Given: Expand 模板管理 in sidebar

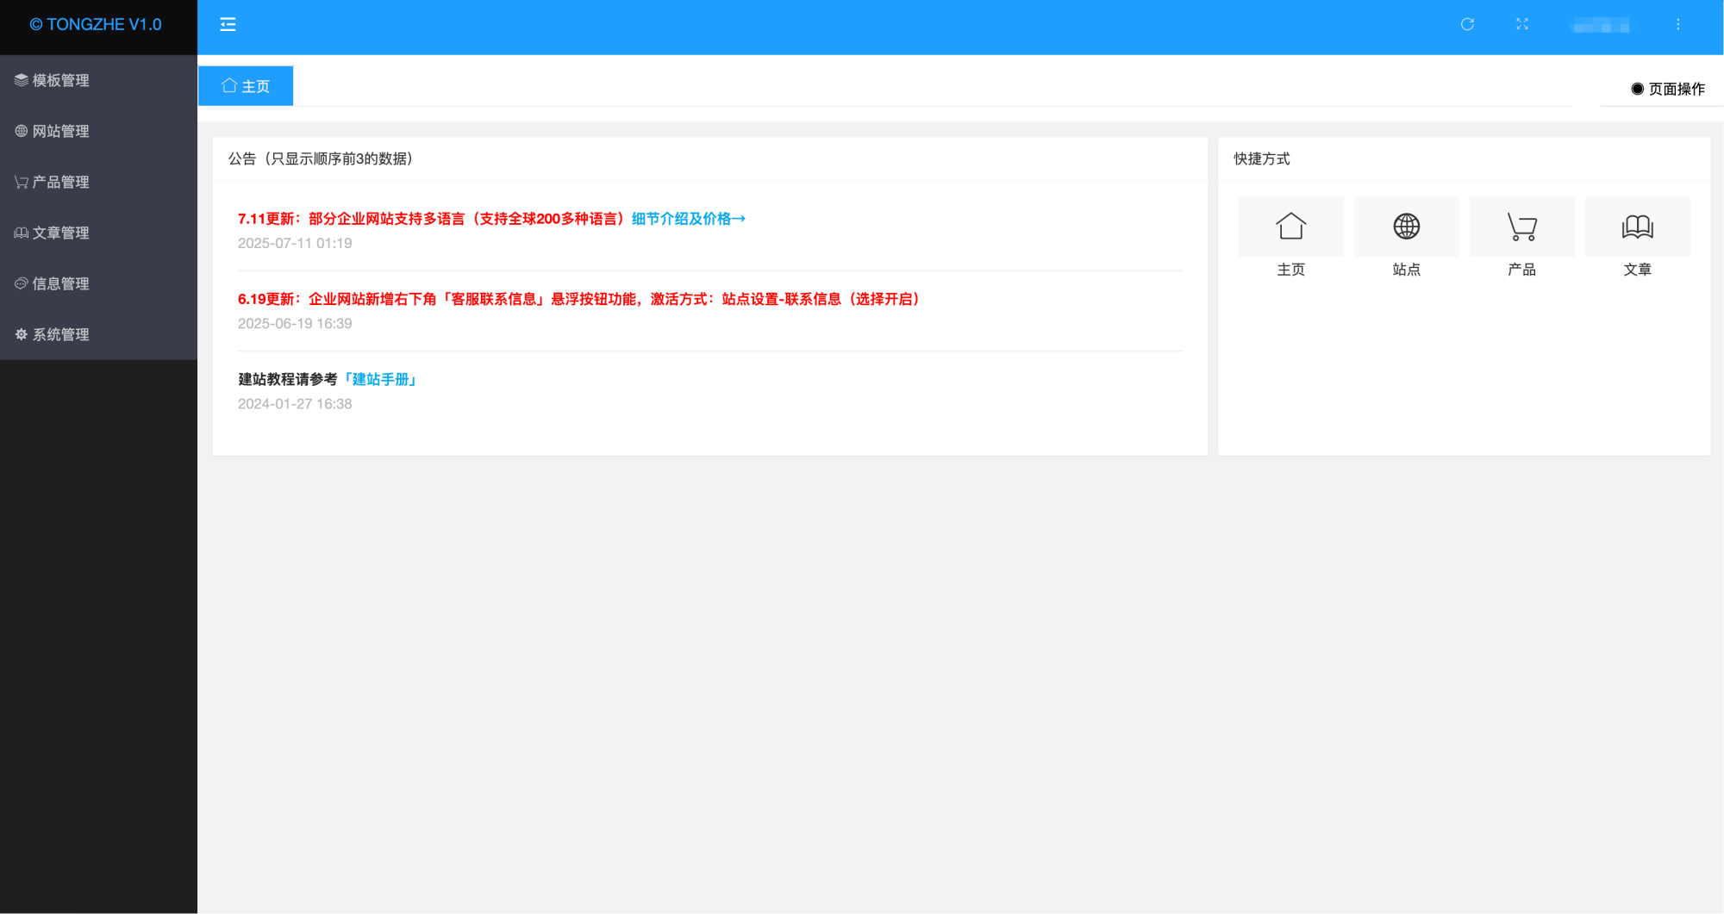Looking at the screenshot, I should 98,80.
